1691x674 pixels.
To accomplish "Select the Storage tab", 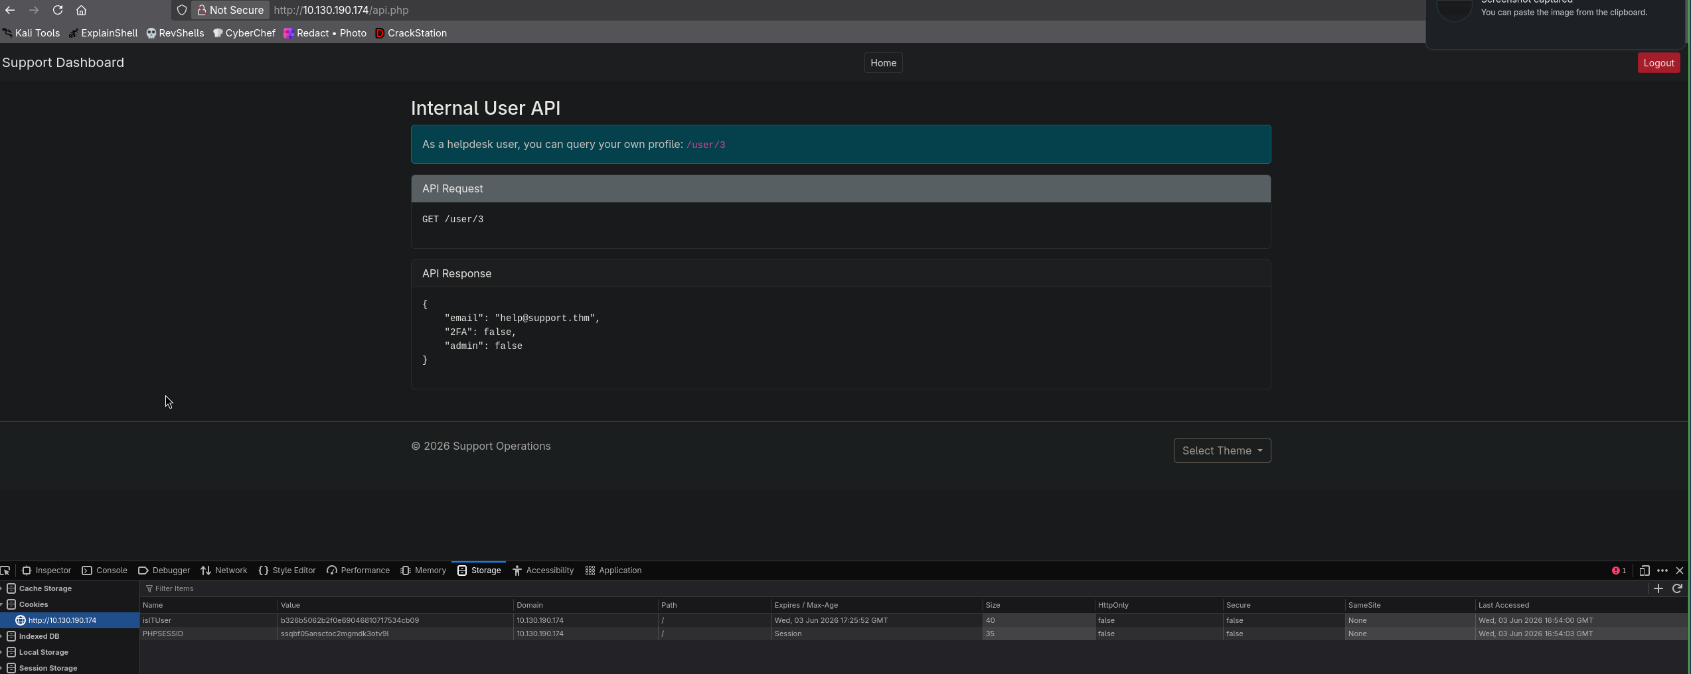I will tap(479, 571).
